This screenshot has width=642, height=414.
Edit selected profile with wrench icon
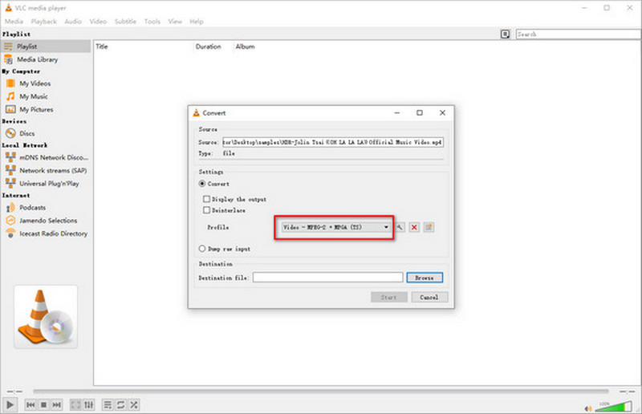point(400,227)
